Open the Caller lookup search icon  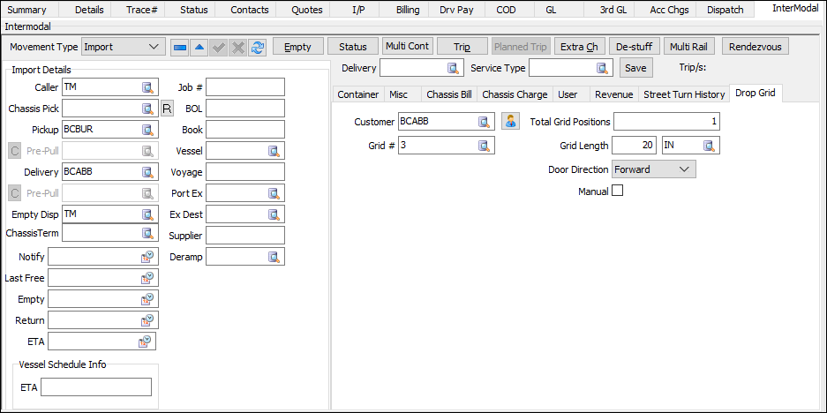coord(148,87)
